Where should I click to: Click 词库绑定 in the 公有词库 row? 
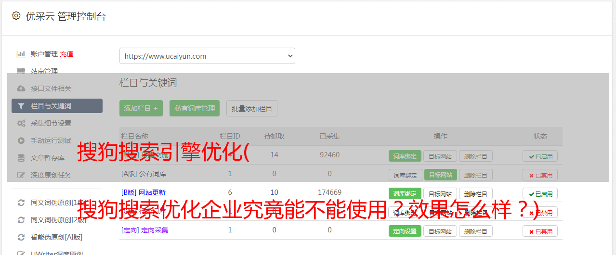click(405, 175)
